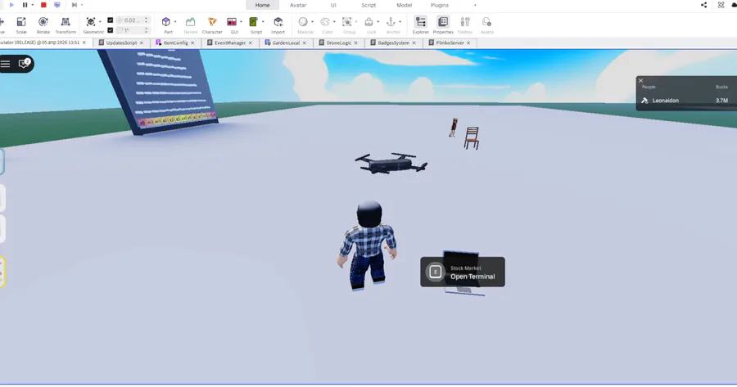The width and height of the screenshot is (737, 387).
Task: Open the Color picker icon
Action: tap(325, 21)
